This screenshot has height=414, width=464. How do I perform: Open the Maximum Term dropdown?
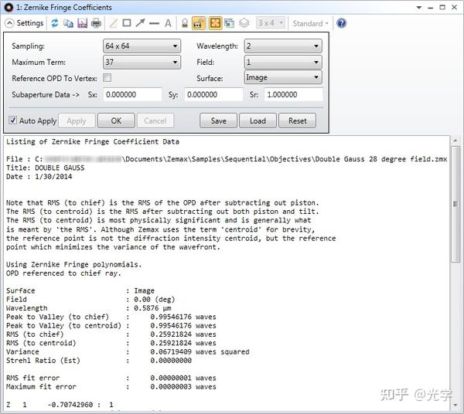[x=142, y=63]
